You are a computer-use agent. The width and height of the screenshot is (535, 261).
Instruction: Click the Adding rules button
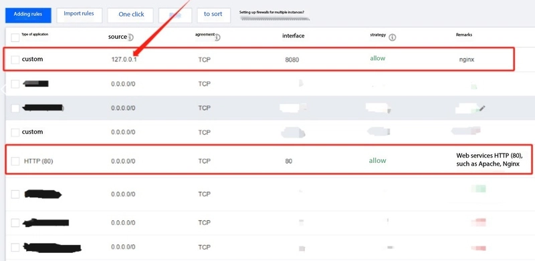point(28,15)
